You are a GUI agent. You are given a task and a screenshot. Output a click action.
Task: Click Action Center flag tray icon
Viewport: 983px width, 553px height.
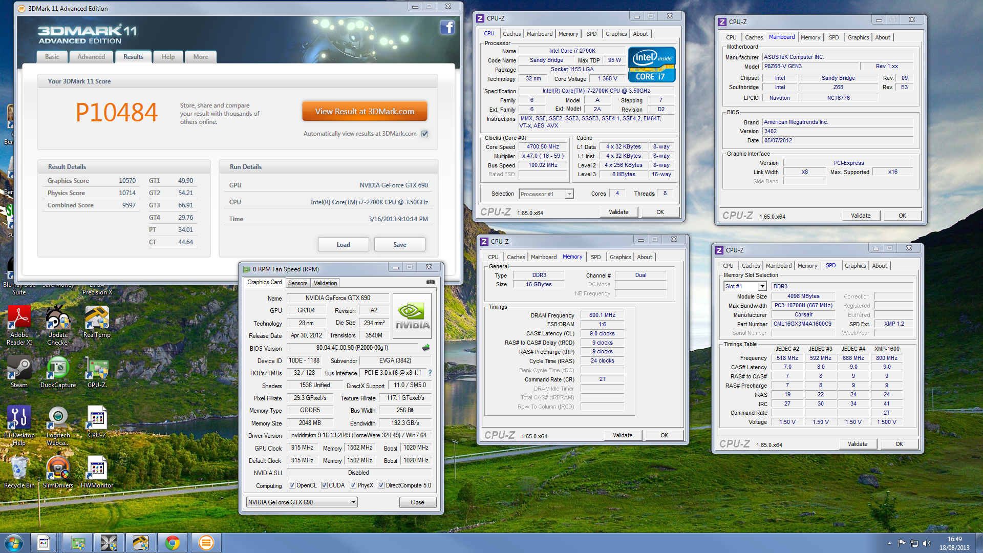coord(902,543)
